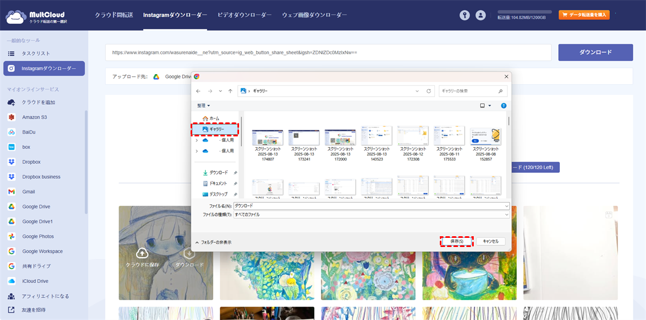Click the user account avatar icon
Viewport: 646px width, 320px height.
pos(481,15)
